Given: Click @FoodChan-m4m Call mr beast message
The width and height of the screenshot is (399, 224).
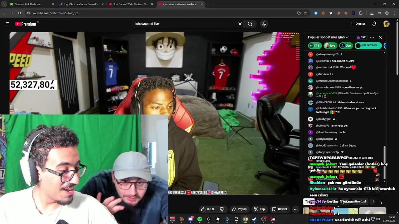Looking at the screenshot, I should coord(336,146).
